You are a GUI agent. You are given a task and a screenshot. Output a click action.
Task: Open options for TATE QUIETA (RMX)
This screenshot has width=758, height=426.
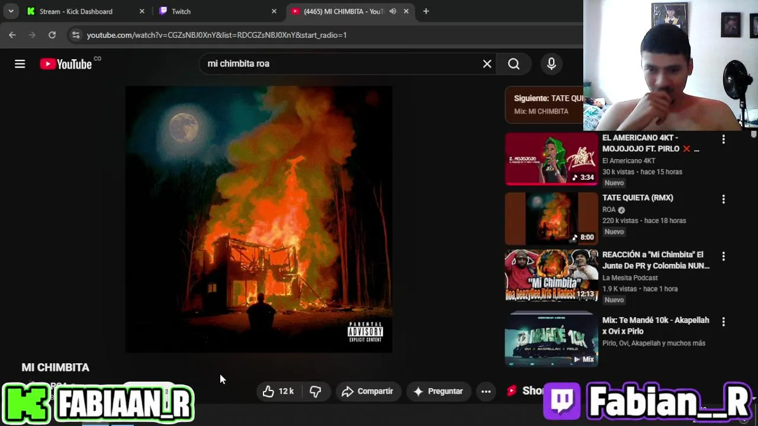coord(723,199)
